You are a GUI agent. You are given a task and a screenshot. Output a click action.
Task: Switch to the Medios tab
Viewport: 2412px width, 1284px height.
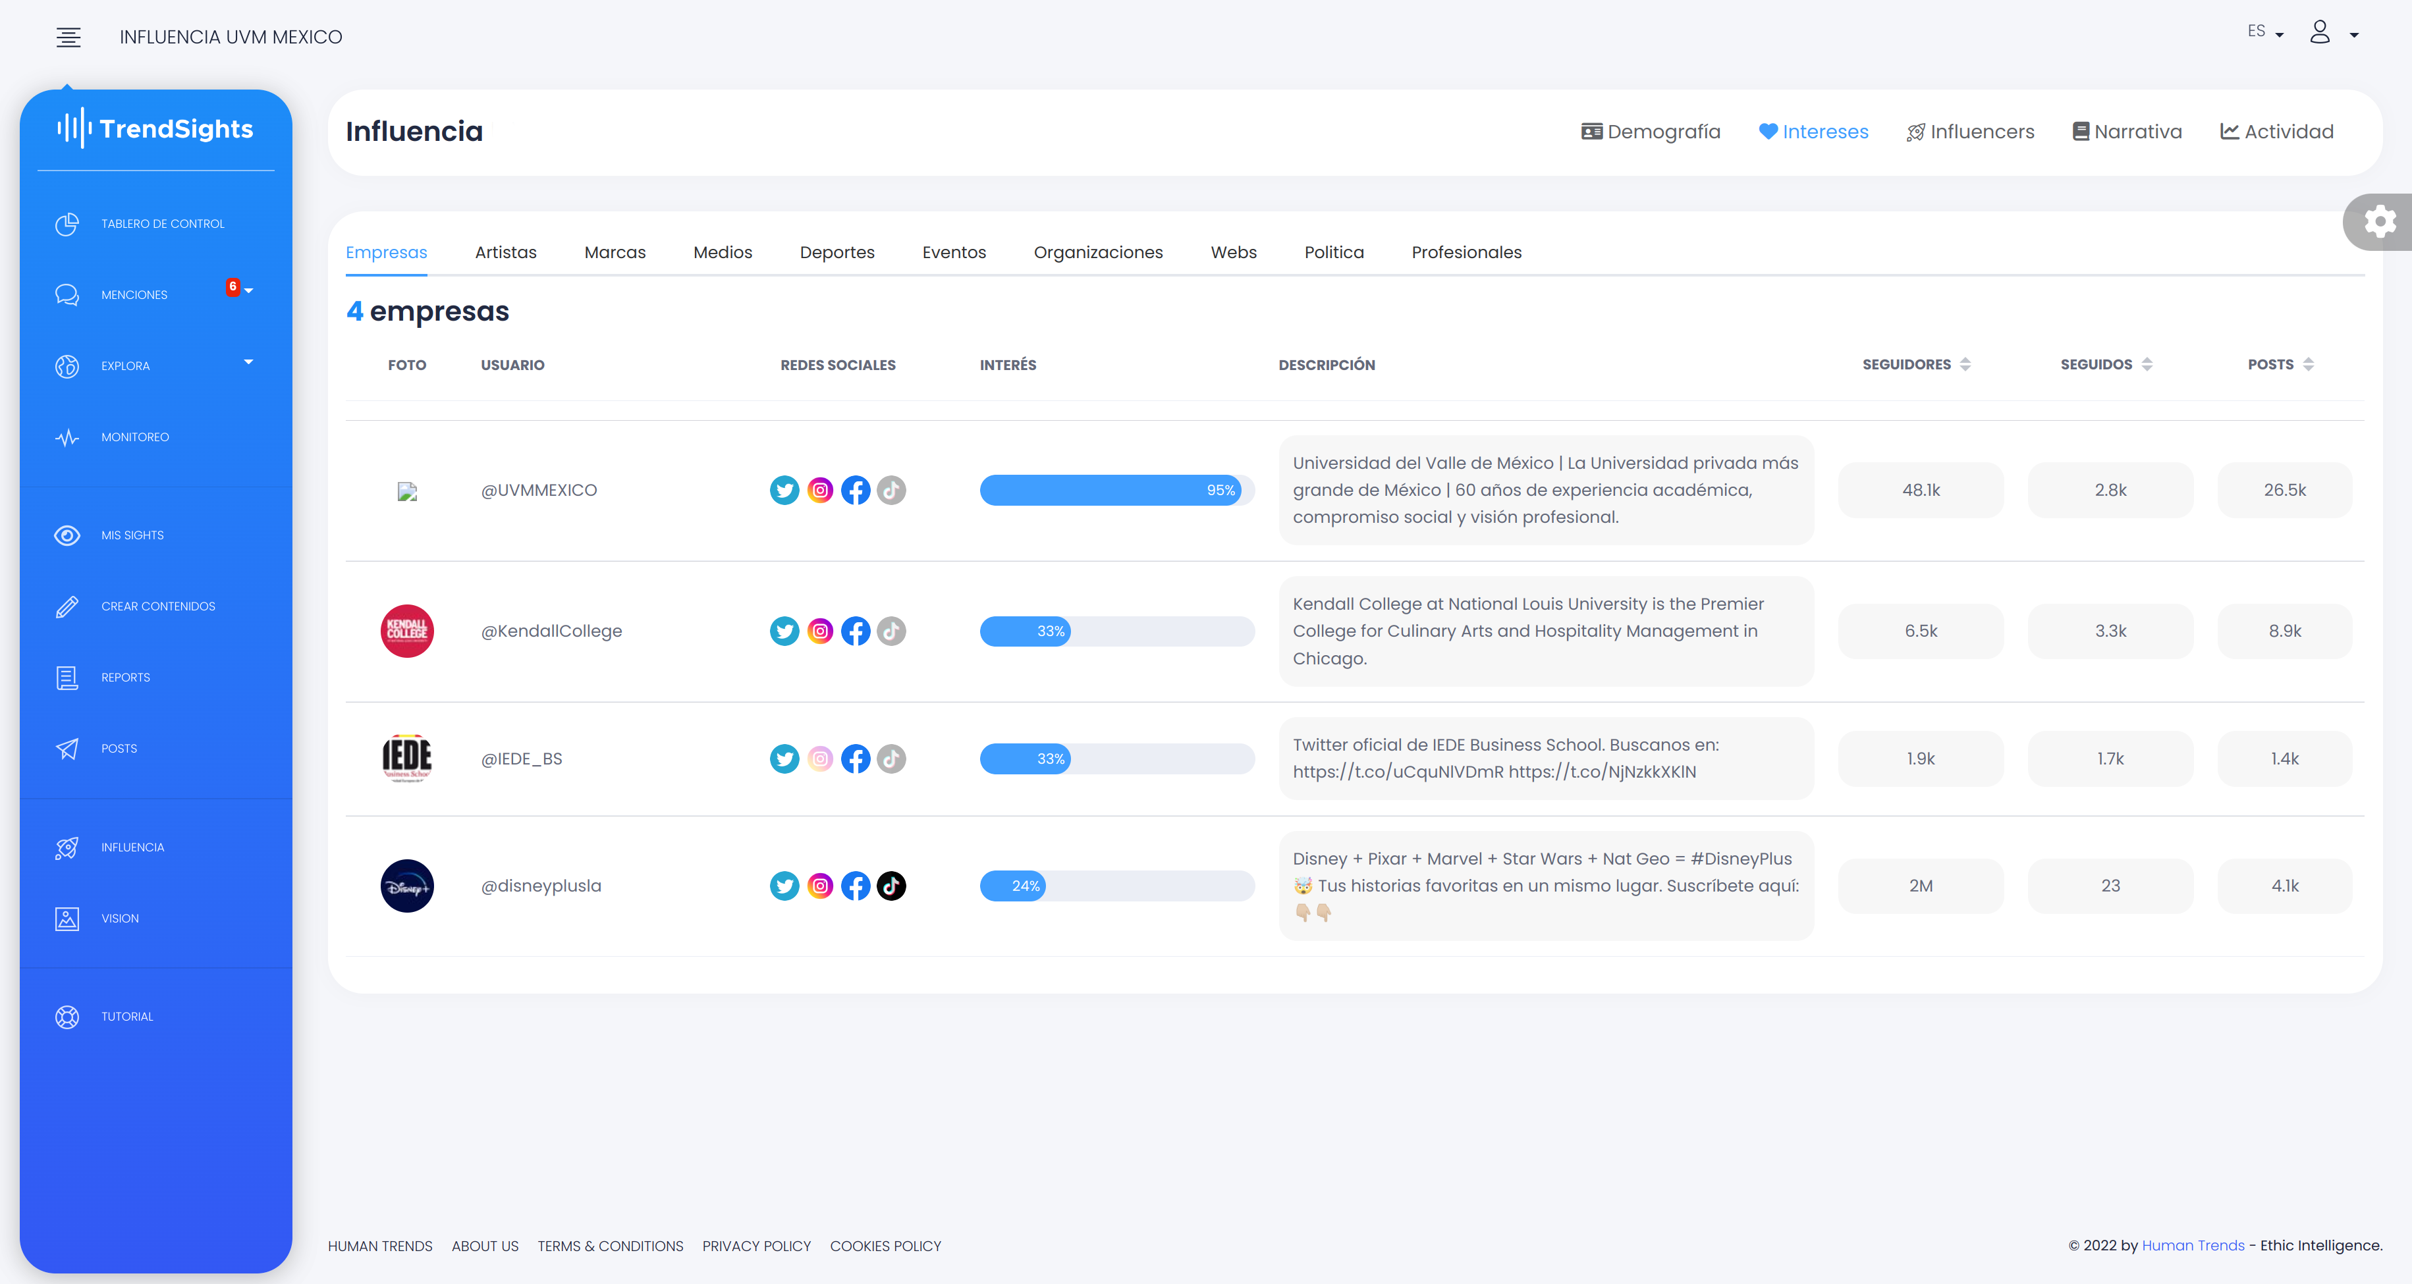(x=723, y=253)
